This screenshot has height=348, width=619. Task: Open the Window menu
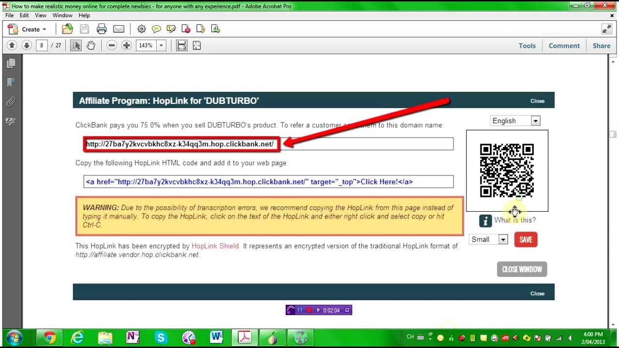(62, 15)
